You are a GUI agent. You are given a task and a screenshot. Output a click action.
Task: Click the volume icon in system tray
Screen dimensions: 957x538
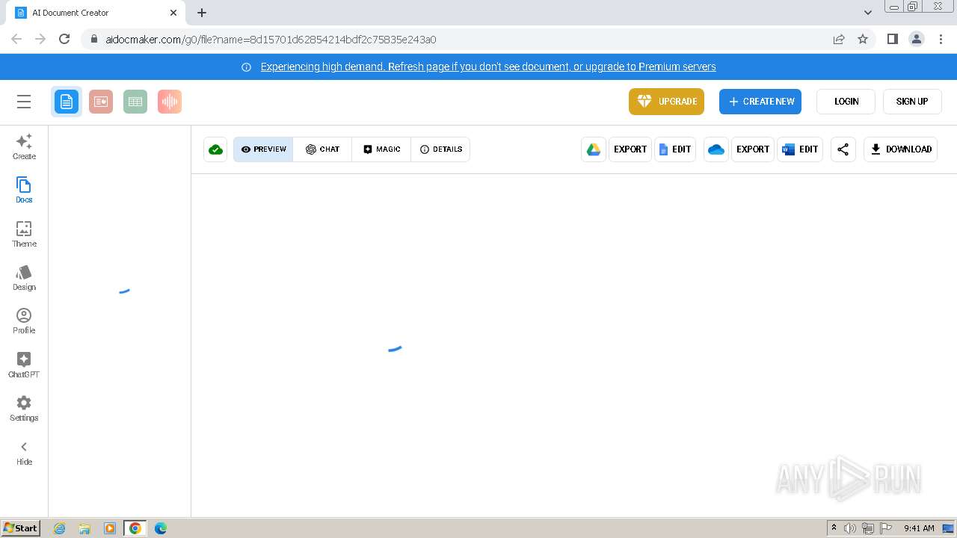click(850, 528)
